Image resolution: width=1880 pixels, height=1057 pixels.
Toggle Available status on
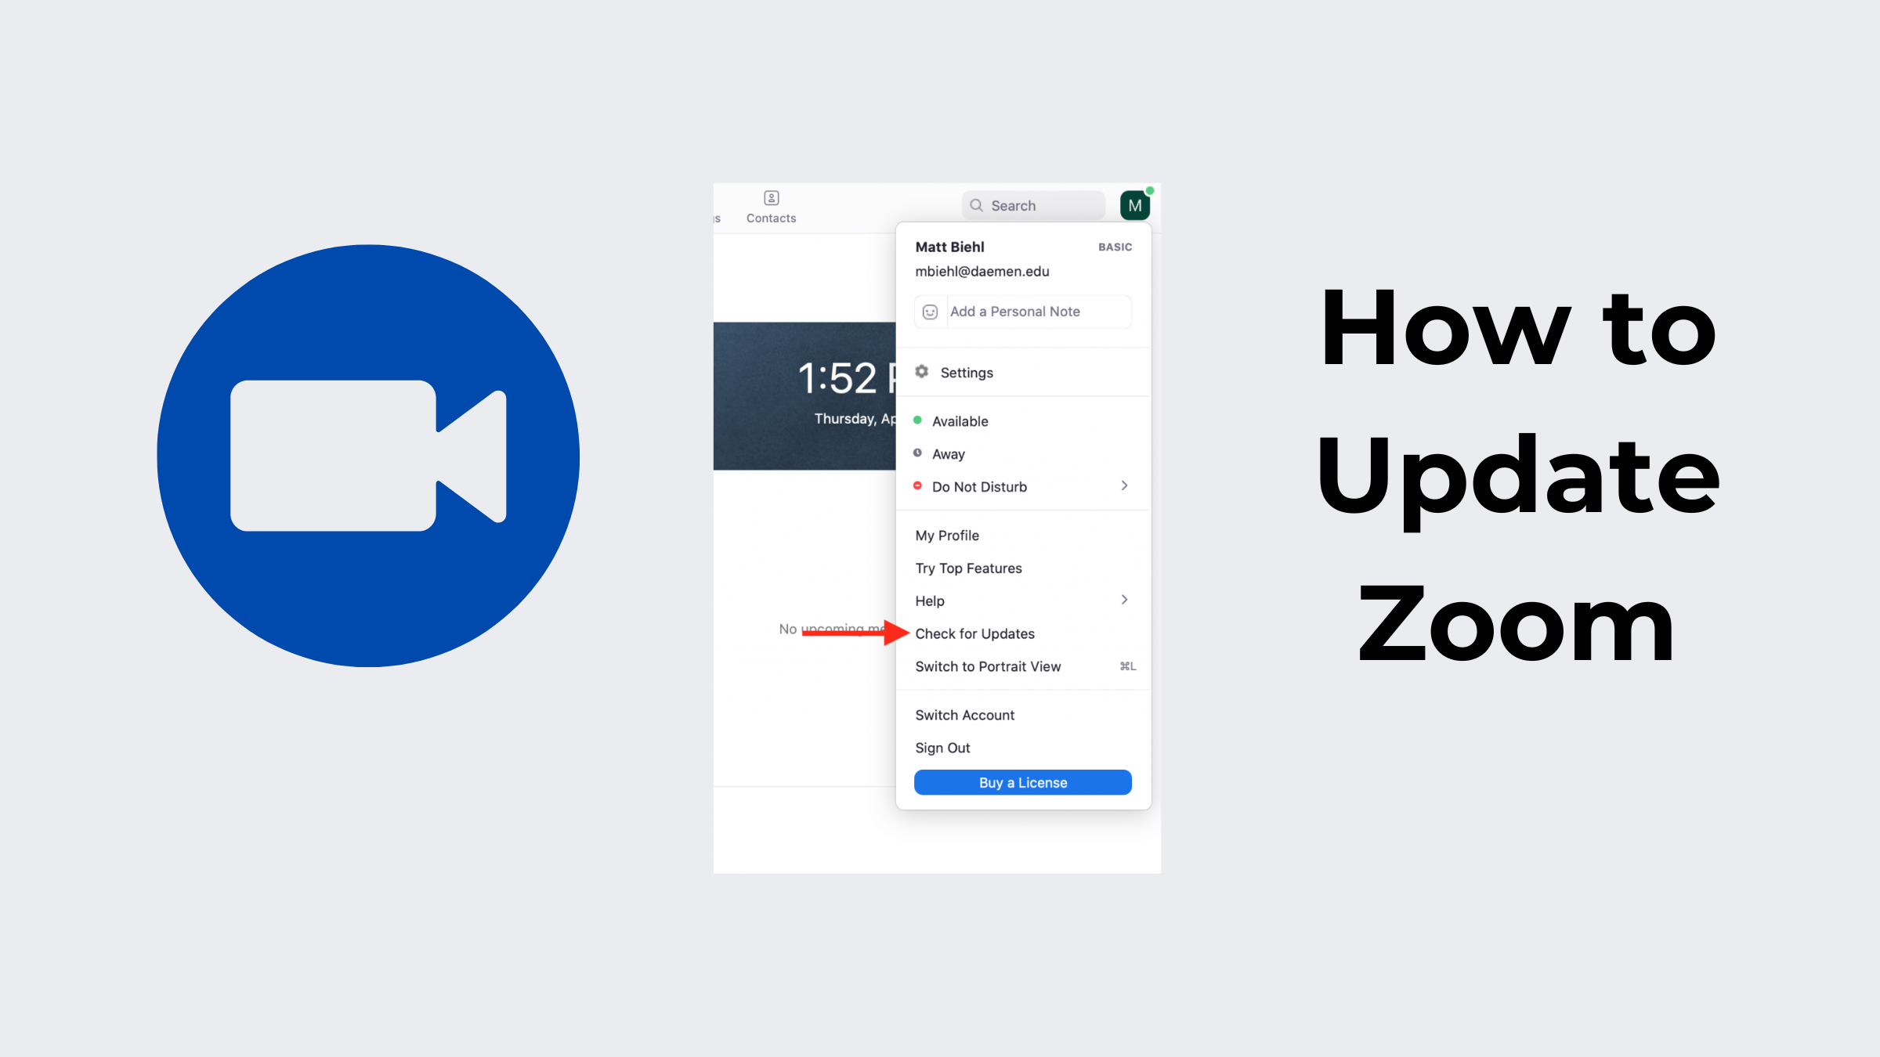pos(960,420)
